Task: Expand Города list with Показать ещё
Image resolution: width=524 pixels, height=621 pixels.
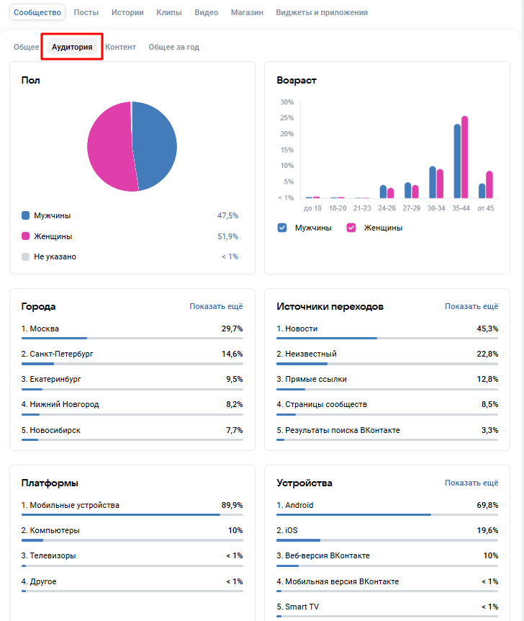Action: pyautogui.click(x=216, y=306)
